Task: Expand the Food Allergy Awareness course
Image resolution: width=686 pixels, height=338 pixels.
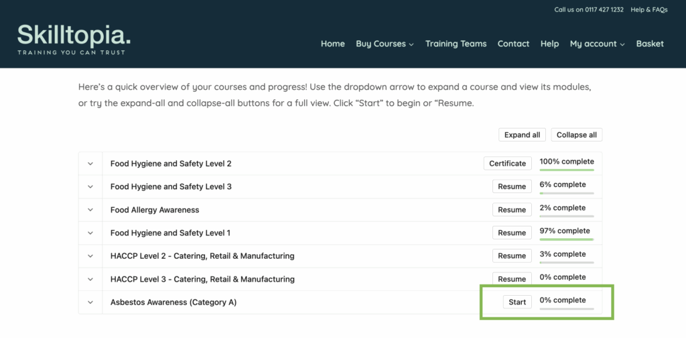Action: tap(90, 210)
